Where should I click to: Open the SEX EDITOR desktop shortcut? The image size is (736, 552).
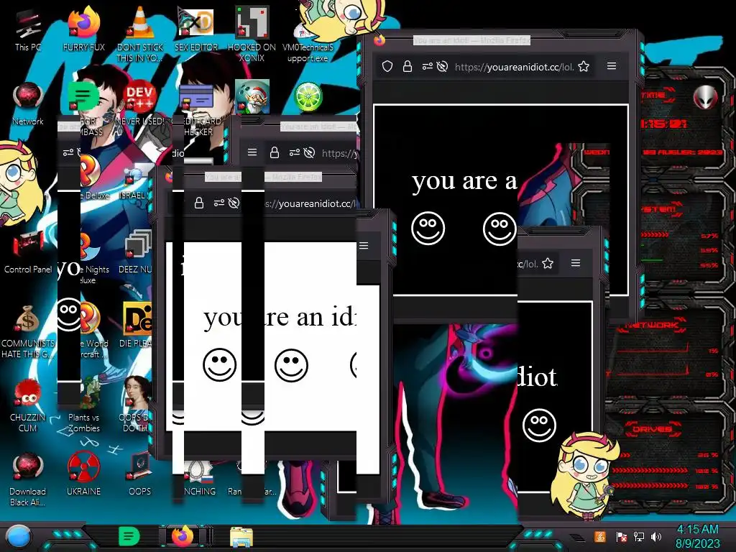tap(196, 29)
